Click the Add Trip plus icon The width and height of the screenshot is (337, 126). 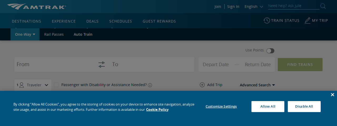[202, 85]
